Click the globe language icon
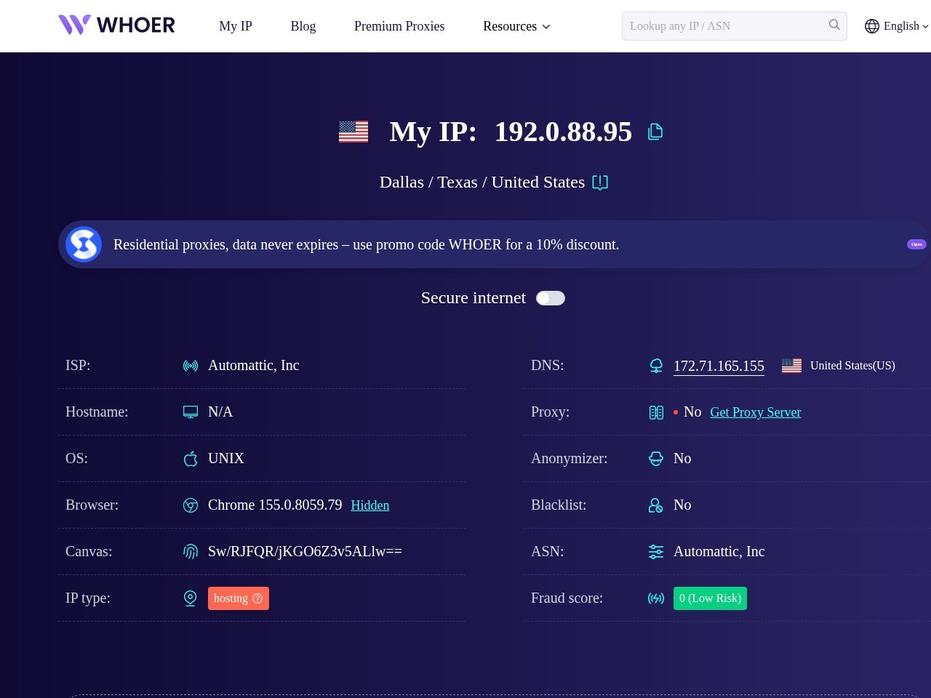This screenshot has width=931, height=698. [x=872, y=26]
